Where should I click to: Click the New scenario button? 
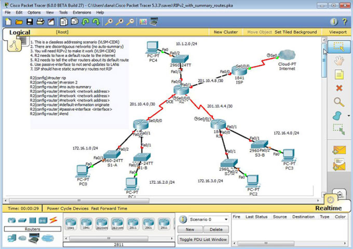(190, 229)
